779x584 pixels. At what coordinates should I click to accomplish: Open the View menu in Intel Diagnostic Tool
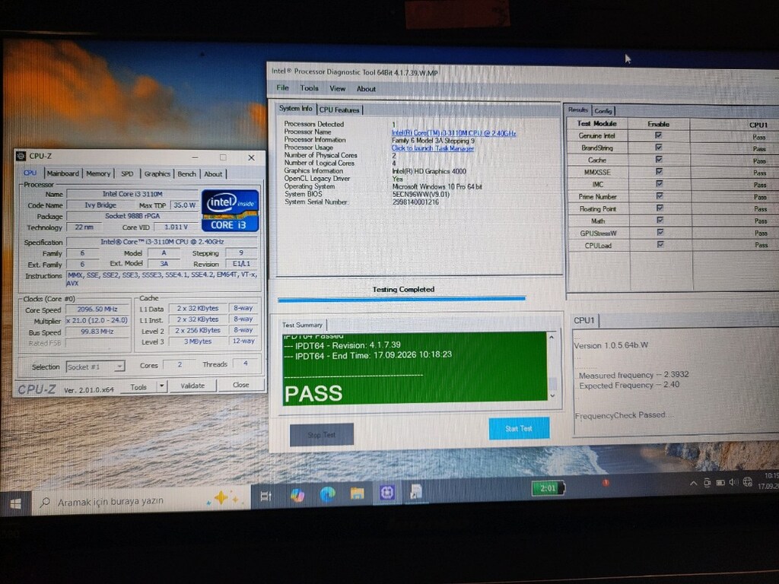[337, 88]
